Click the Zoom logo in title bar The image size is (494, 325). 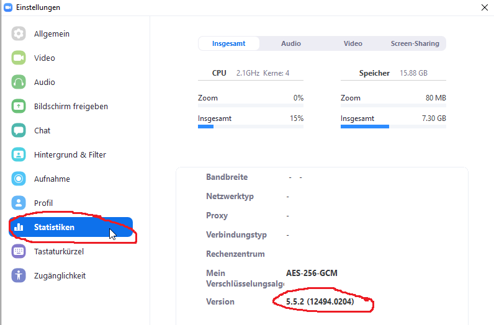(7, 7)
